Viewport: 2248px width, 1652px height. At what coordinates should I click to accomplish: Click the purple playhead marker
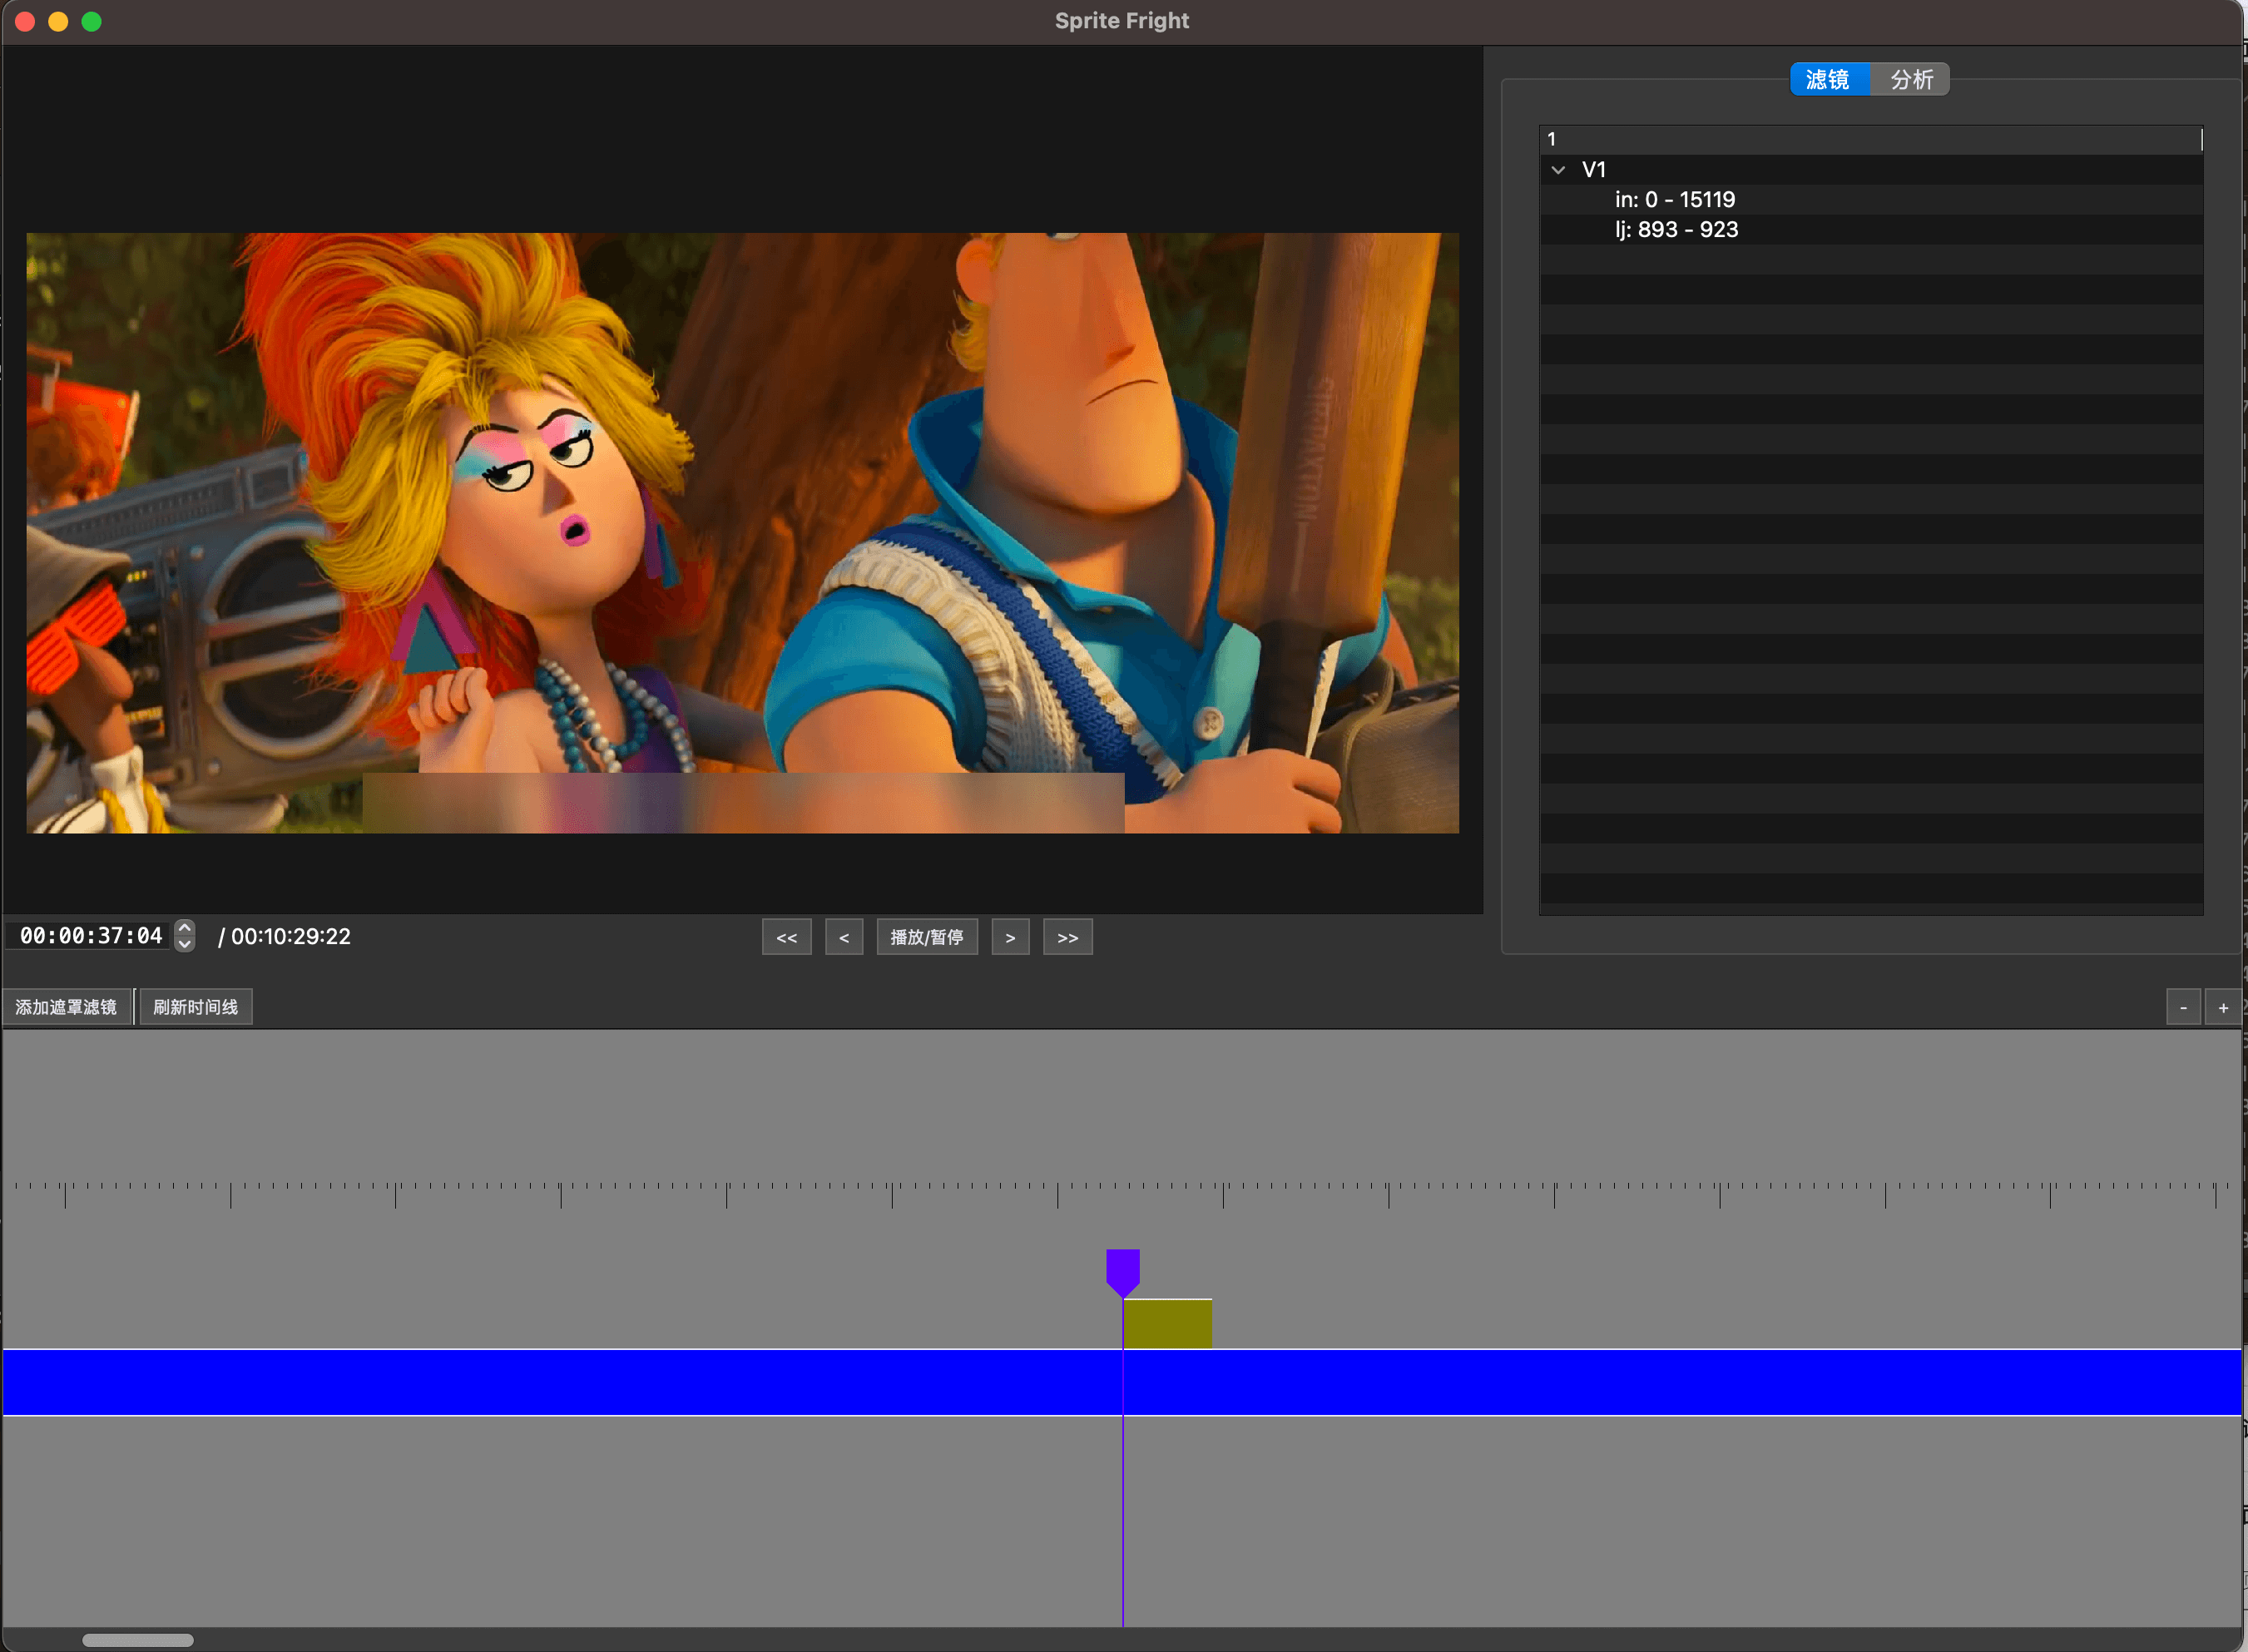pos(1123,1272)
